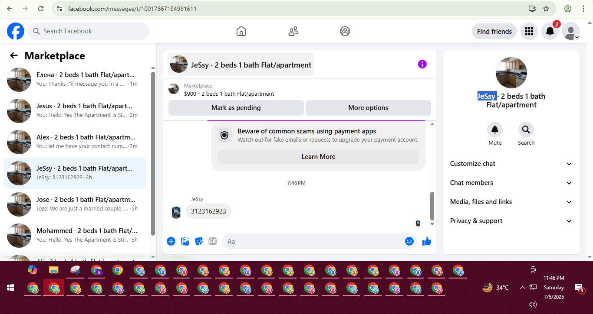Reload the page in browser

pos(41,9)
